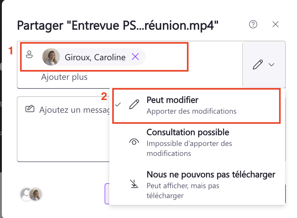Collapse the permission dropdown chevron
Screen dimensions: 297x218
[271, 65]
